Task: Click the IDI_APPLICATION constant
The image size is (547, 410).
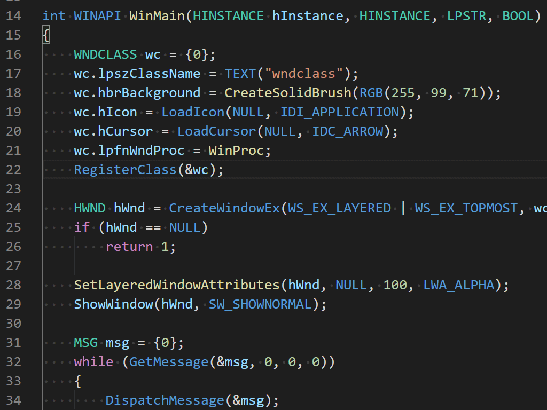Action: tap(339, 112)
